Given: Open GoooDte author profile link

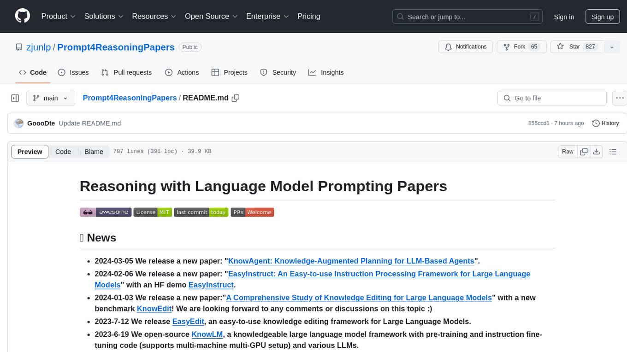Looking at the screenshot, I should (x=41, y=123).
